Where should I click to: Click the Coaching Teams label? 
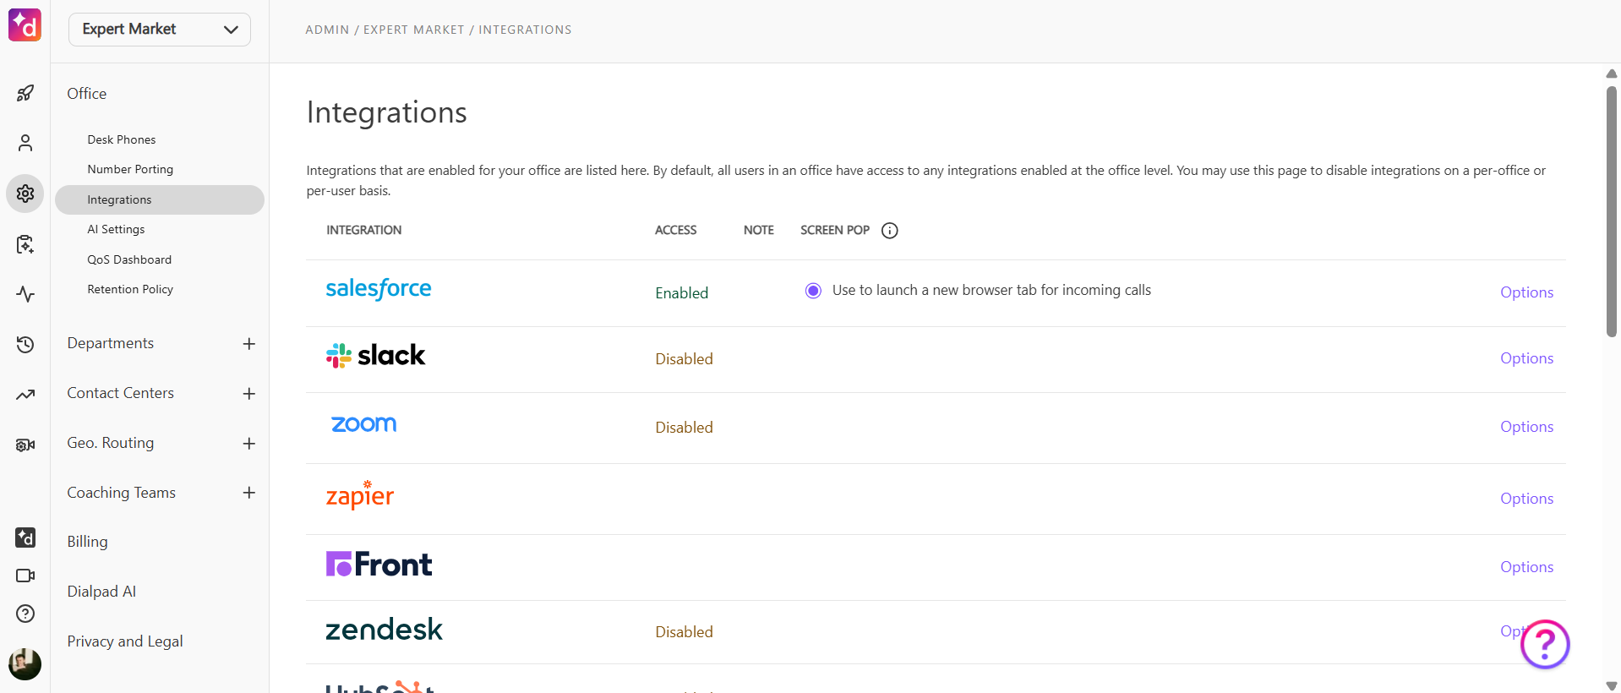[x=122, y=493]
